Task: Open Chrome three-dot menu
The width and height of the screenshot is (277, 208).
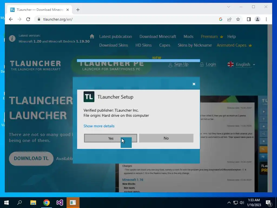Action: click(266, 19)
